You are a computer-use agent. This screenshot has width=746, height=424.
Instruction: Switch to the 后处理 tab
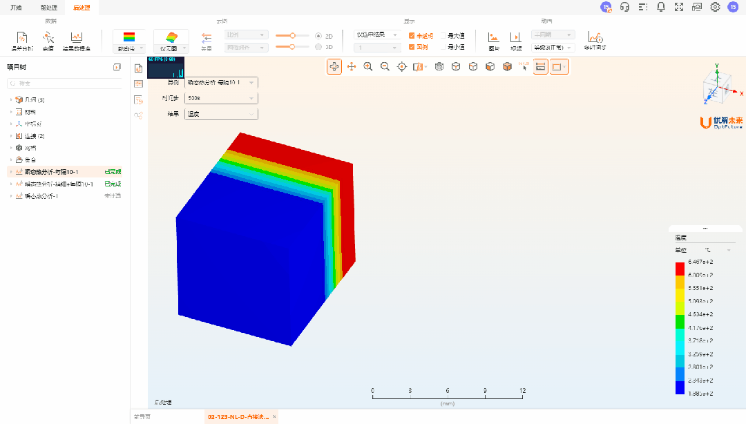(x=82, y=8)
